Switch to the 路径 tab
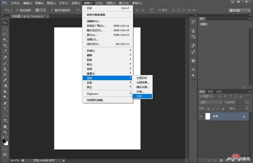253x163 pixels. tap(219, 91)
